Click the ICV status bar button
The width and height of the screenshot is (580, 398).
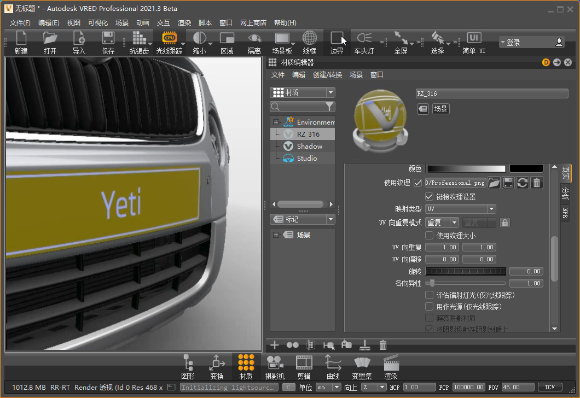(x=550, y=387)
